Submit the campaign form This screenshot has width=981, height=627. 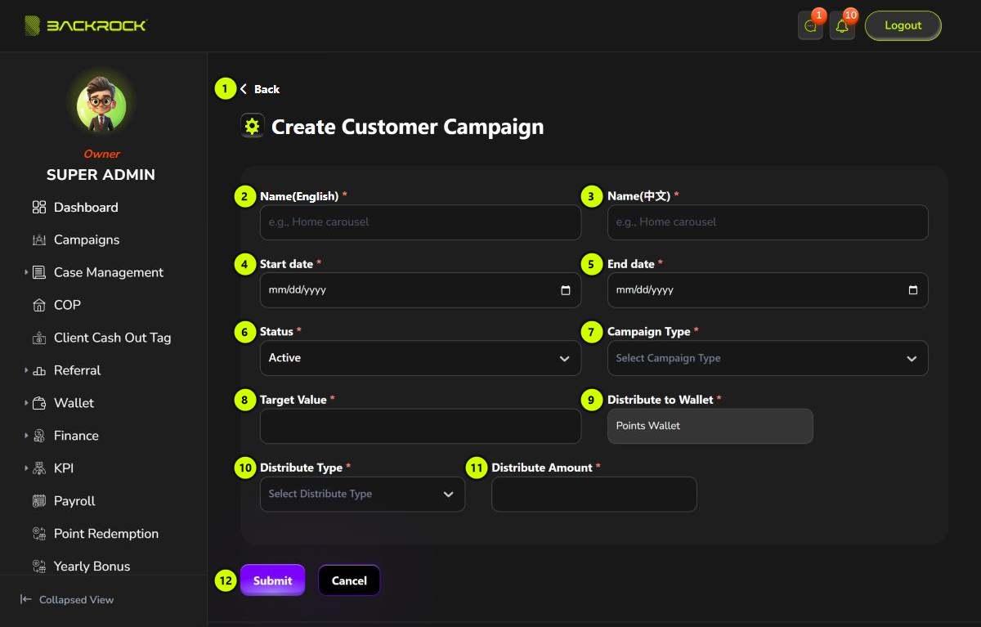272,580
